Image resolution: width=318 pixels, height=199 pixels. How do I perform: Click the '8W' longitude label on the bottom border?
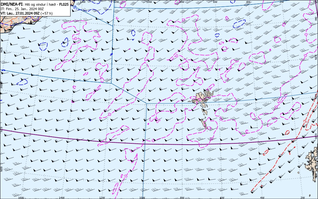[182, 198]
